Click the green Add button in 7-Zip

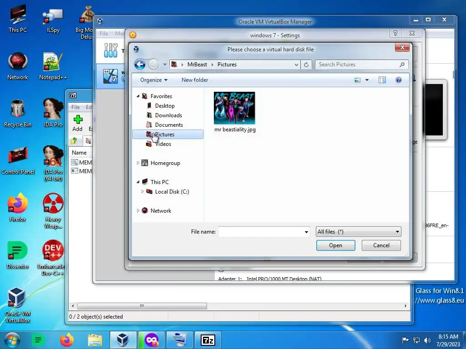point(77,123)
